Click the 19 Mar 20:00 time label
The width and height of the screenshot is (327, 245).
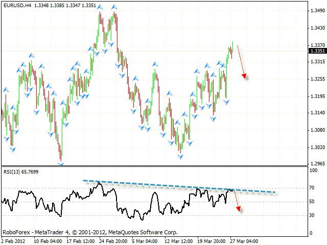pos(212,241)
